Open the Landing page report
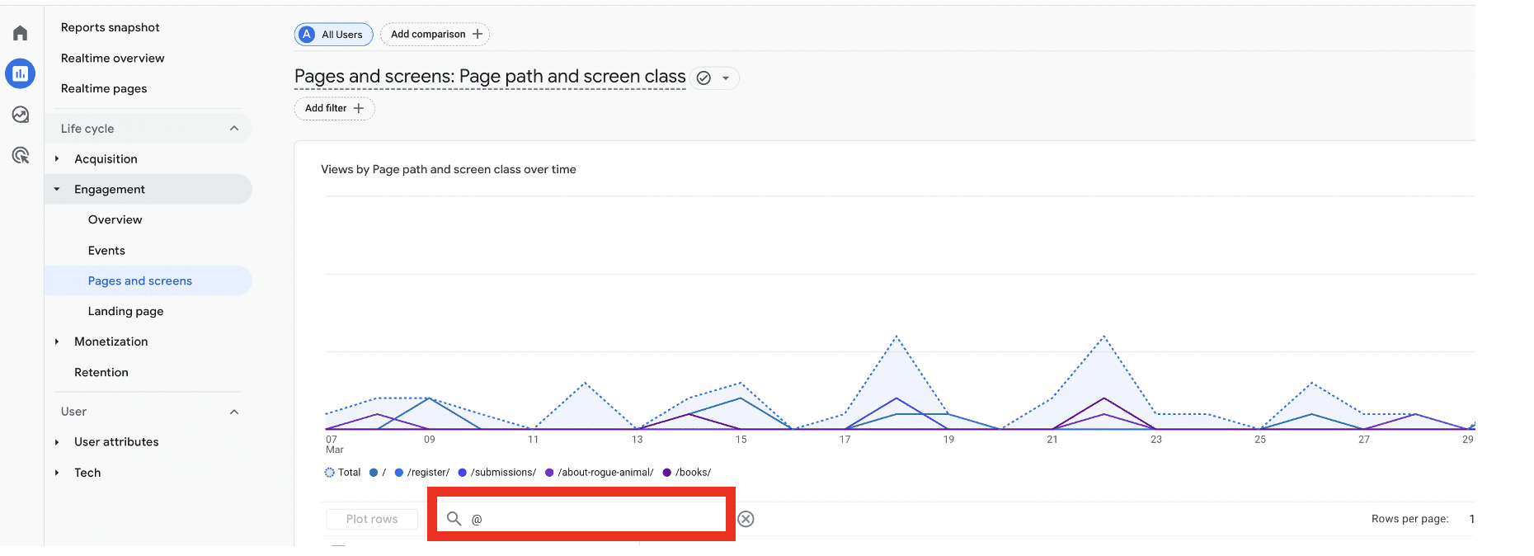Screen dimensions: 1534x556 pyautogui.click(x=126, y=311)
